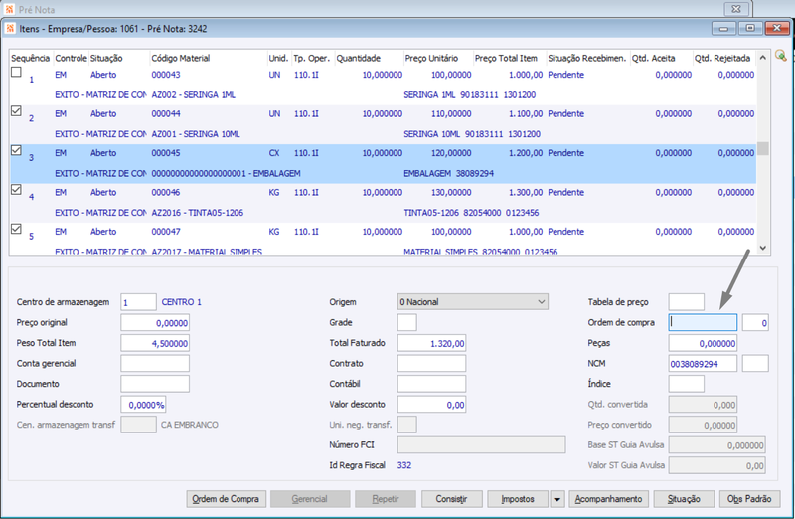The height and width of the screenshot is (519, 795).
Task: Click the Peso Total Item field
Action: click(155, 343)
